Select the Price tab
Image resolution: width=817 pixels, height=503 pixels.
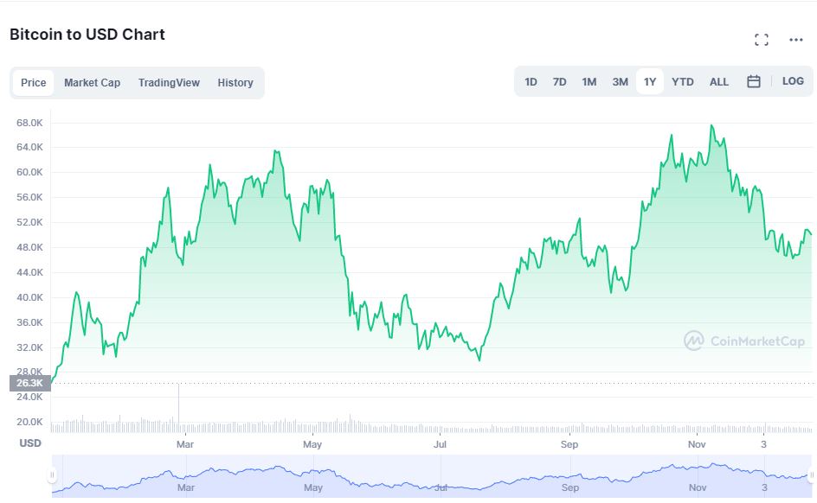click(34, 83)
